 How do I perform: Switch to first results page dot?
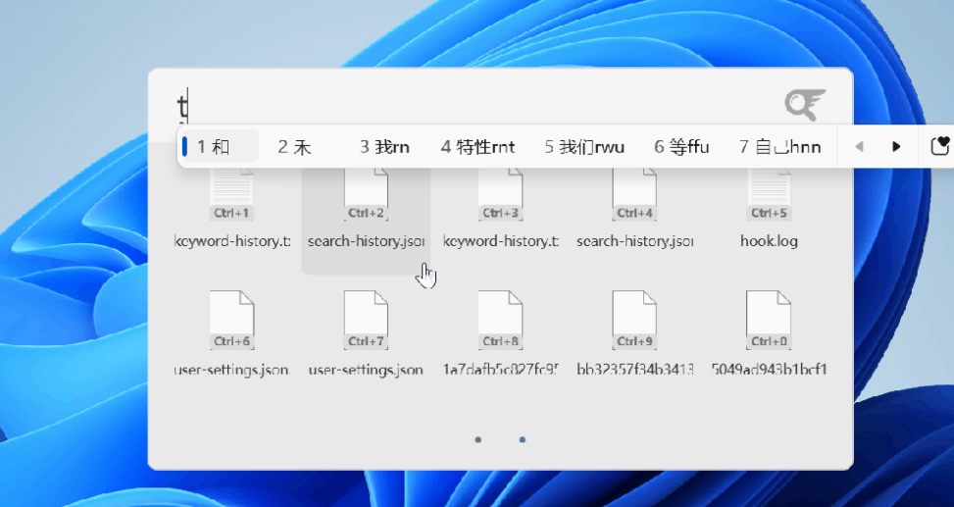[478, 439]
